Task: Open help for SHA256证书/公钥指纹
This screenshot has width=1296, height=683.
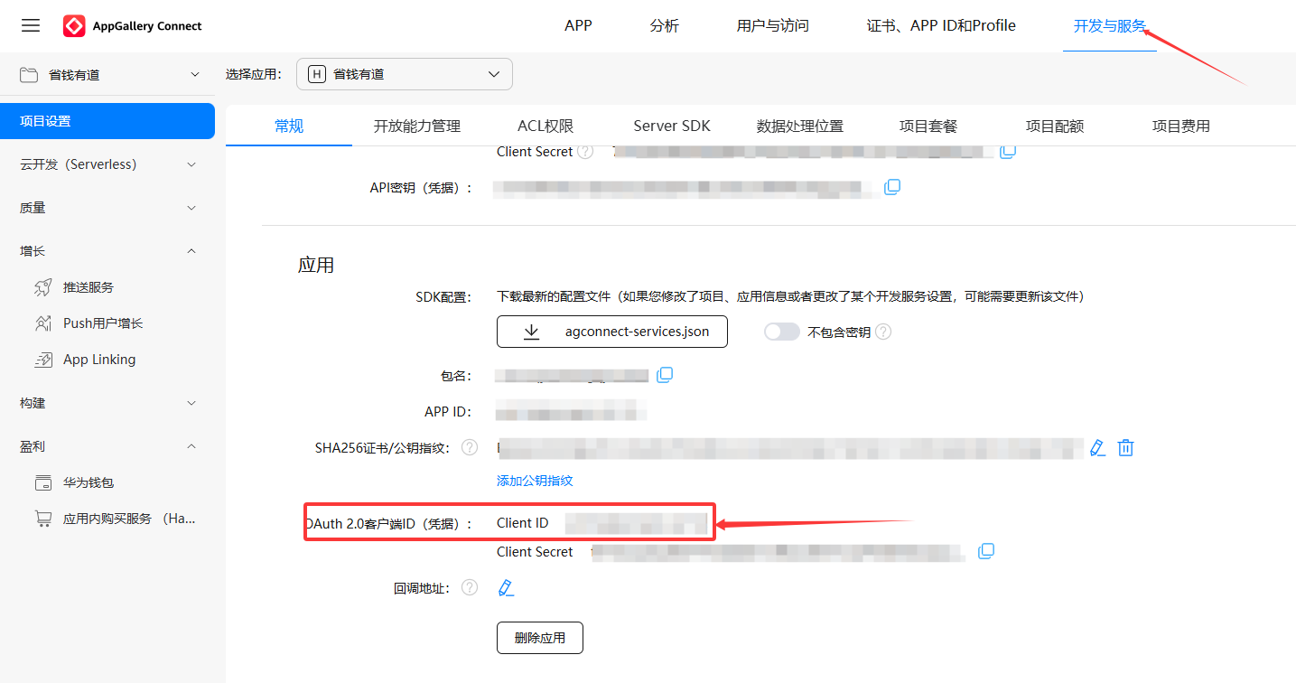Action: [x=470, y=447]
